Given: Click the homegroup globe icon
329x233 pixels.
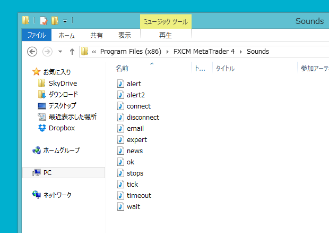Looking at the screenshot, I should 37,150.
